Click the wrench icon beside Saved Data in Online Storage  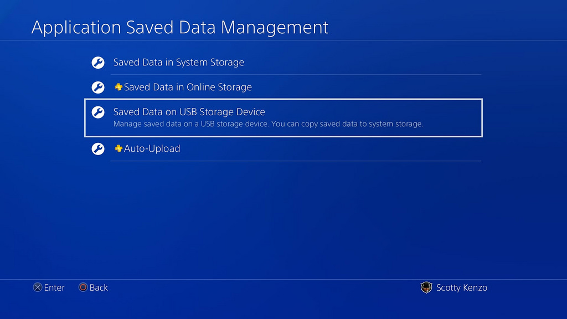click(98, 87)
